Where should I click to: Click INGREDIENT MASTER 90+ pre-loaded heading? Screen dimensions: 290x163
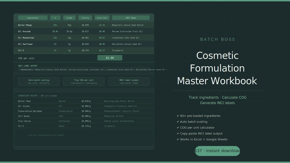coord(37,96)
